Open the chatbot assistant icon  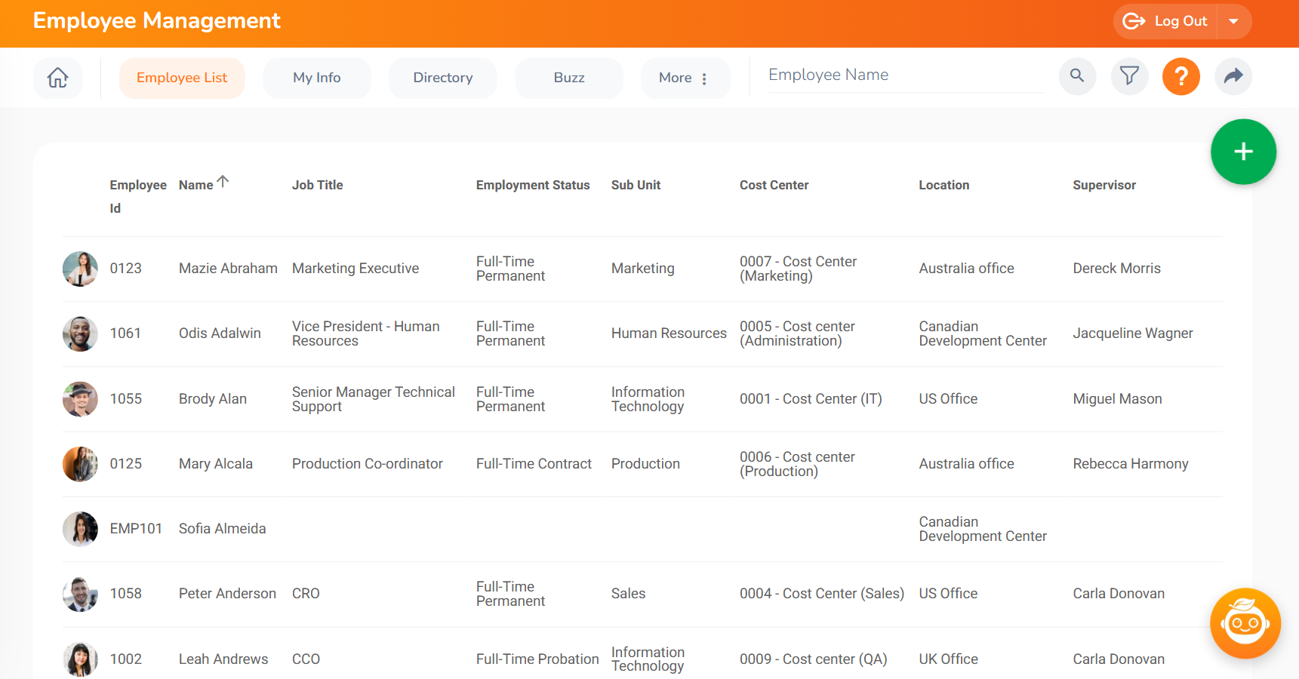(1245, 623)
